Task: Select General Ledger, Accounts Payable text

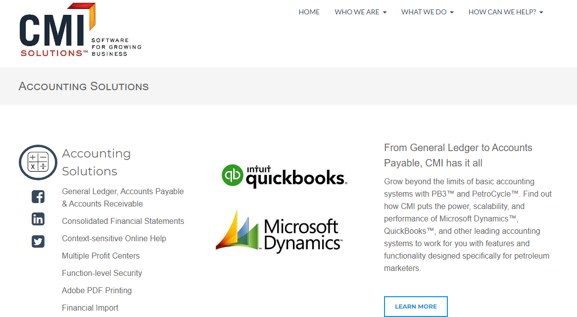Action: coord(122,192)
